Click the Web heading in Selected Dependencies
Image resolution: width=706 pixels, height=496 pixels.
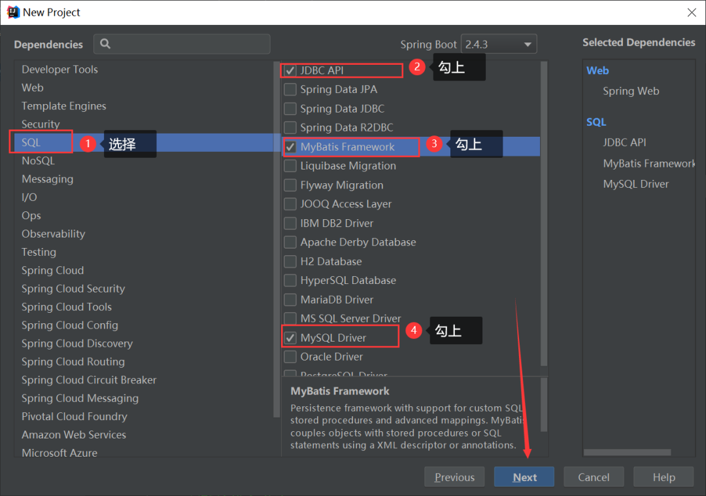597,71
